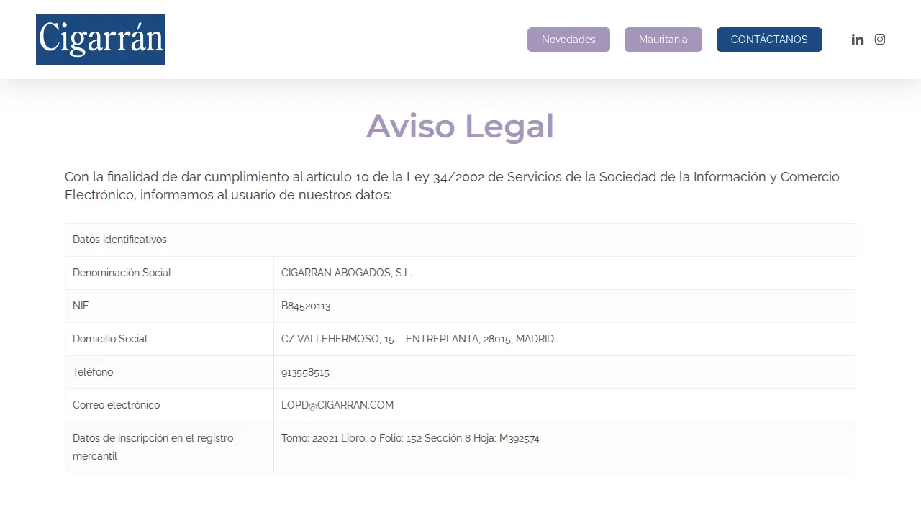Select email LOPD@CIGARRAN.COM
921x518 pixels.
click(337, 405)
